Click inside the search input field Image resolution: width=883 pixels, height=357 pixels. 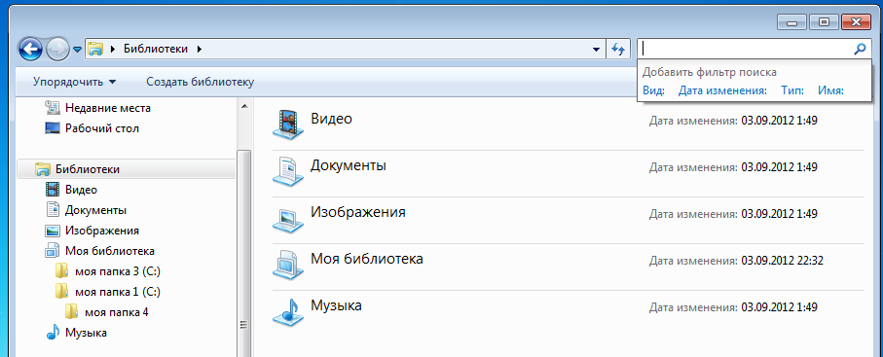tap(745, 49)
